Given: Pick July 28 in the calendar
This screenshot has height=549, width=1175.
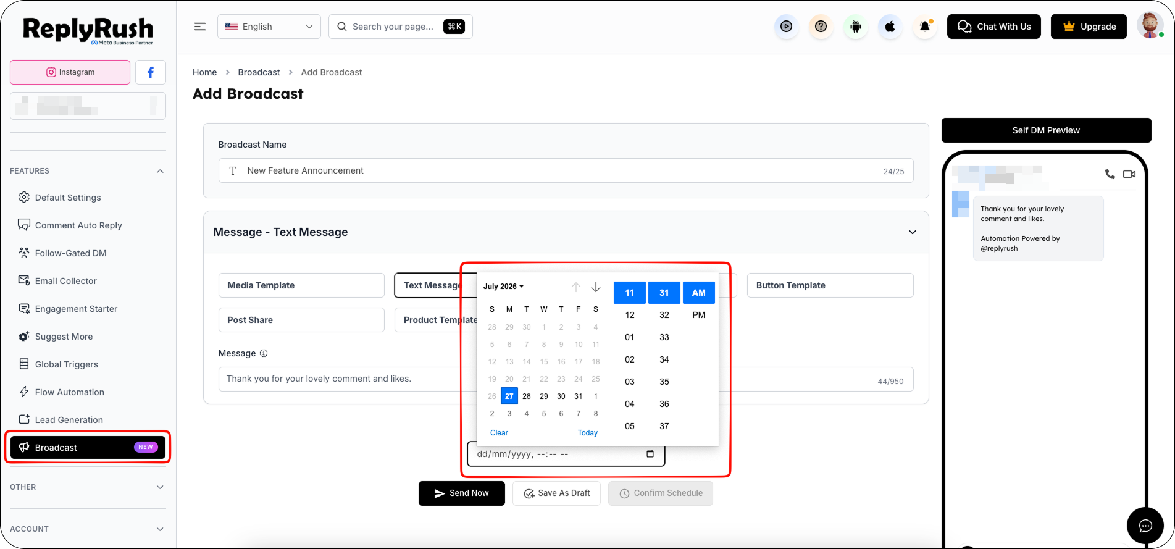Looking at the screenshot, I should pos(527,396).
